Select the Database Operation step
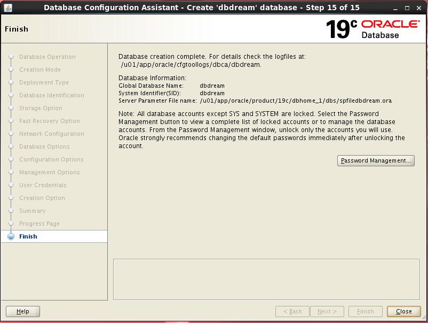Viewport: 428px width, 323px height. pos(47,57)
